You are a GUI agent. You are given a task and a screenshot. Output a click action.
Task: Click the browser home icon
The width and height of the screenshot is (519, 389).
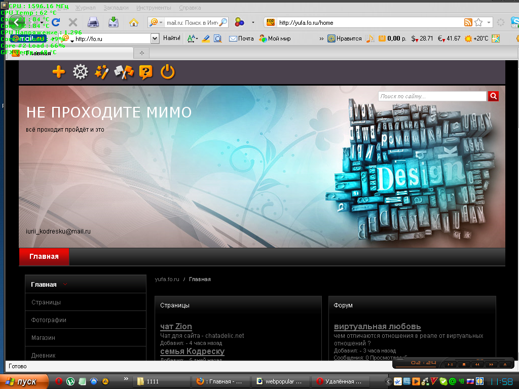pos(134,22)
